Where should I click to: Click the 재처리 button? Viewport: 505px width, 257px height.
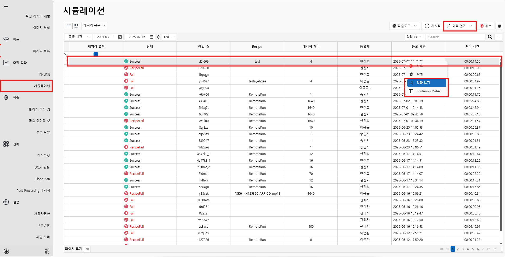pos(433,26)
